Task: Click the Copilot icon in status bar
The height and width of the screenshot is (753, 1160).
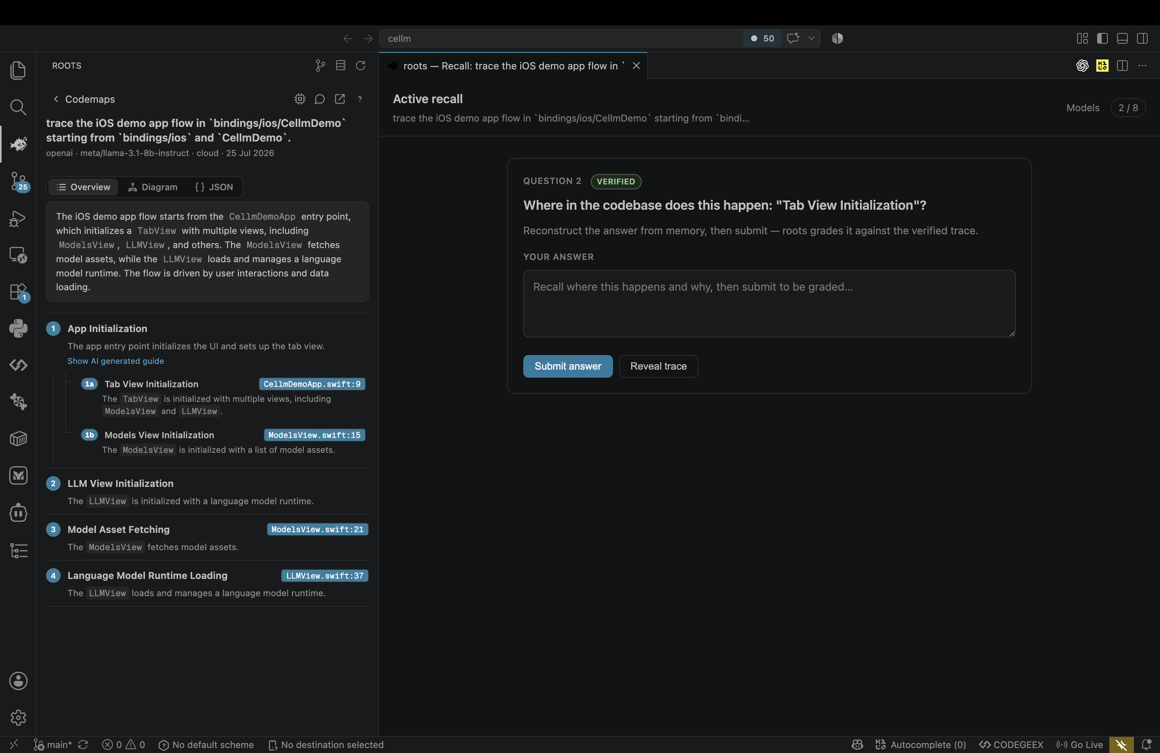Action: tap(857, 744)
